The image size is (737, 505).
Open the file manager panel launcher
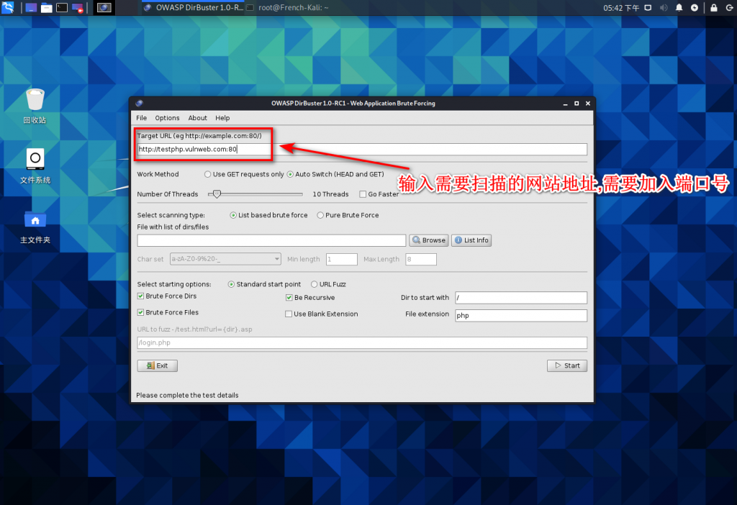pyautogui.click(x=47, y=7)
